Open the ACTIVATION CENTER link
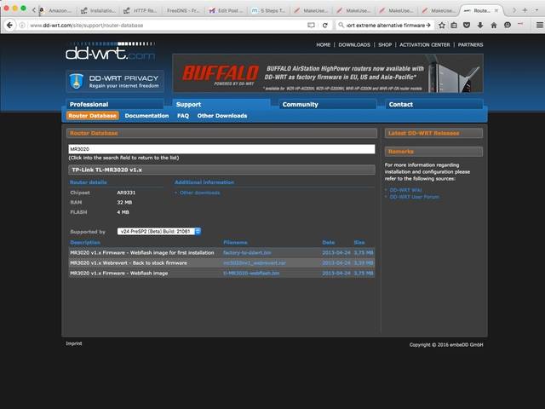The width and height of the screenshot is (545, 409). [x=424, y=45]
